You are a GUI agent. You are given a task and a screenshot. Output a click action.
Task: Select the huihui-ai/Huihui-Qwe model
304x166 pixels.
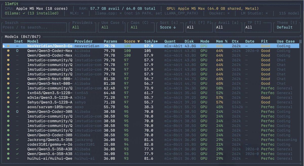click(x=50, y=158)
